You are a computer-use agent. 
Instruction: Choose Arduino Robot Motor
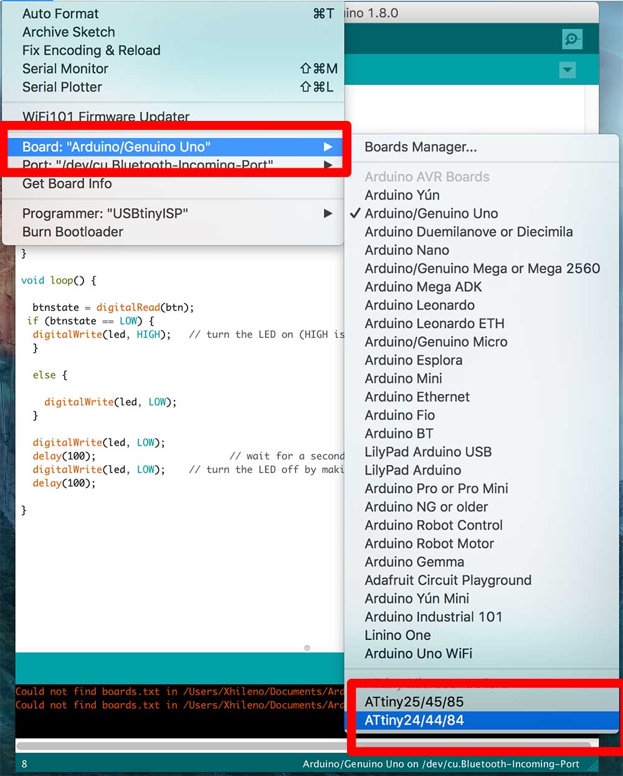482,544
